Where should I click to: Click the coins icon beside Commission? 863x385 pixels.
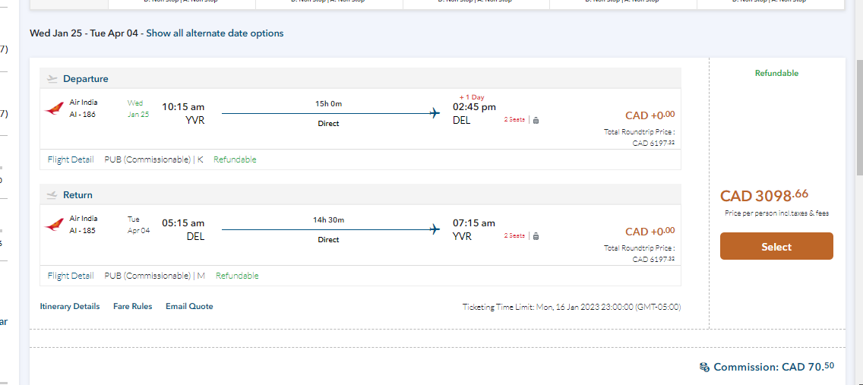(x=704, y=368)
